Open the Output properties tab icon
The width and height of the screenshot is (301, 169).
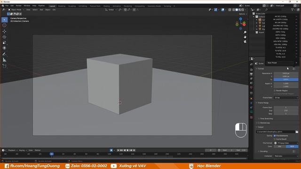[251, 74]
